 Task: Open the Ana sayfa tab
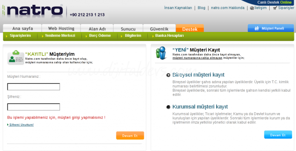click(22, 28)
